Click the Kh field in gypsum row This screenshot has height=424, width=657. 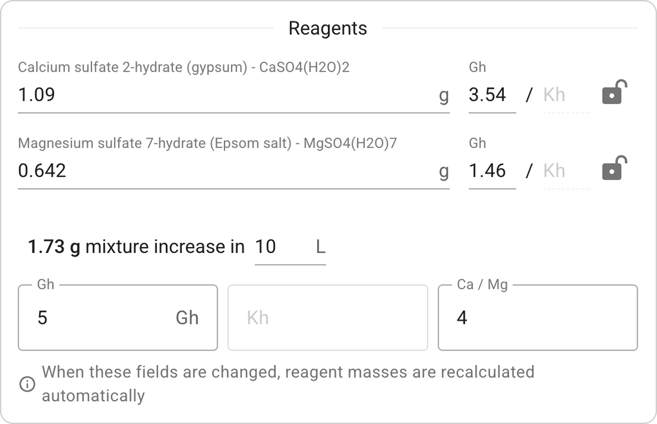(x=566, y=95)
